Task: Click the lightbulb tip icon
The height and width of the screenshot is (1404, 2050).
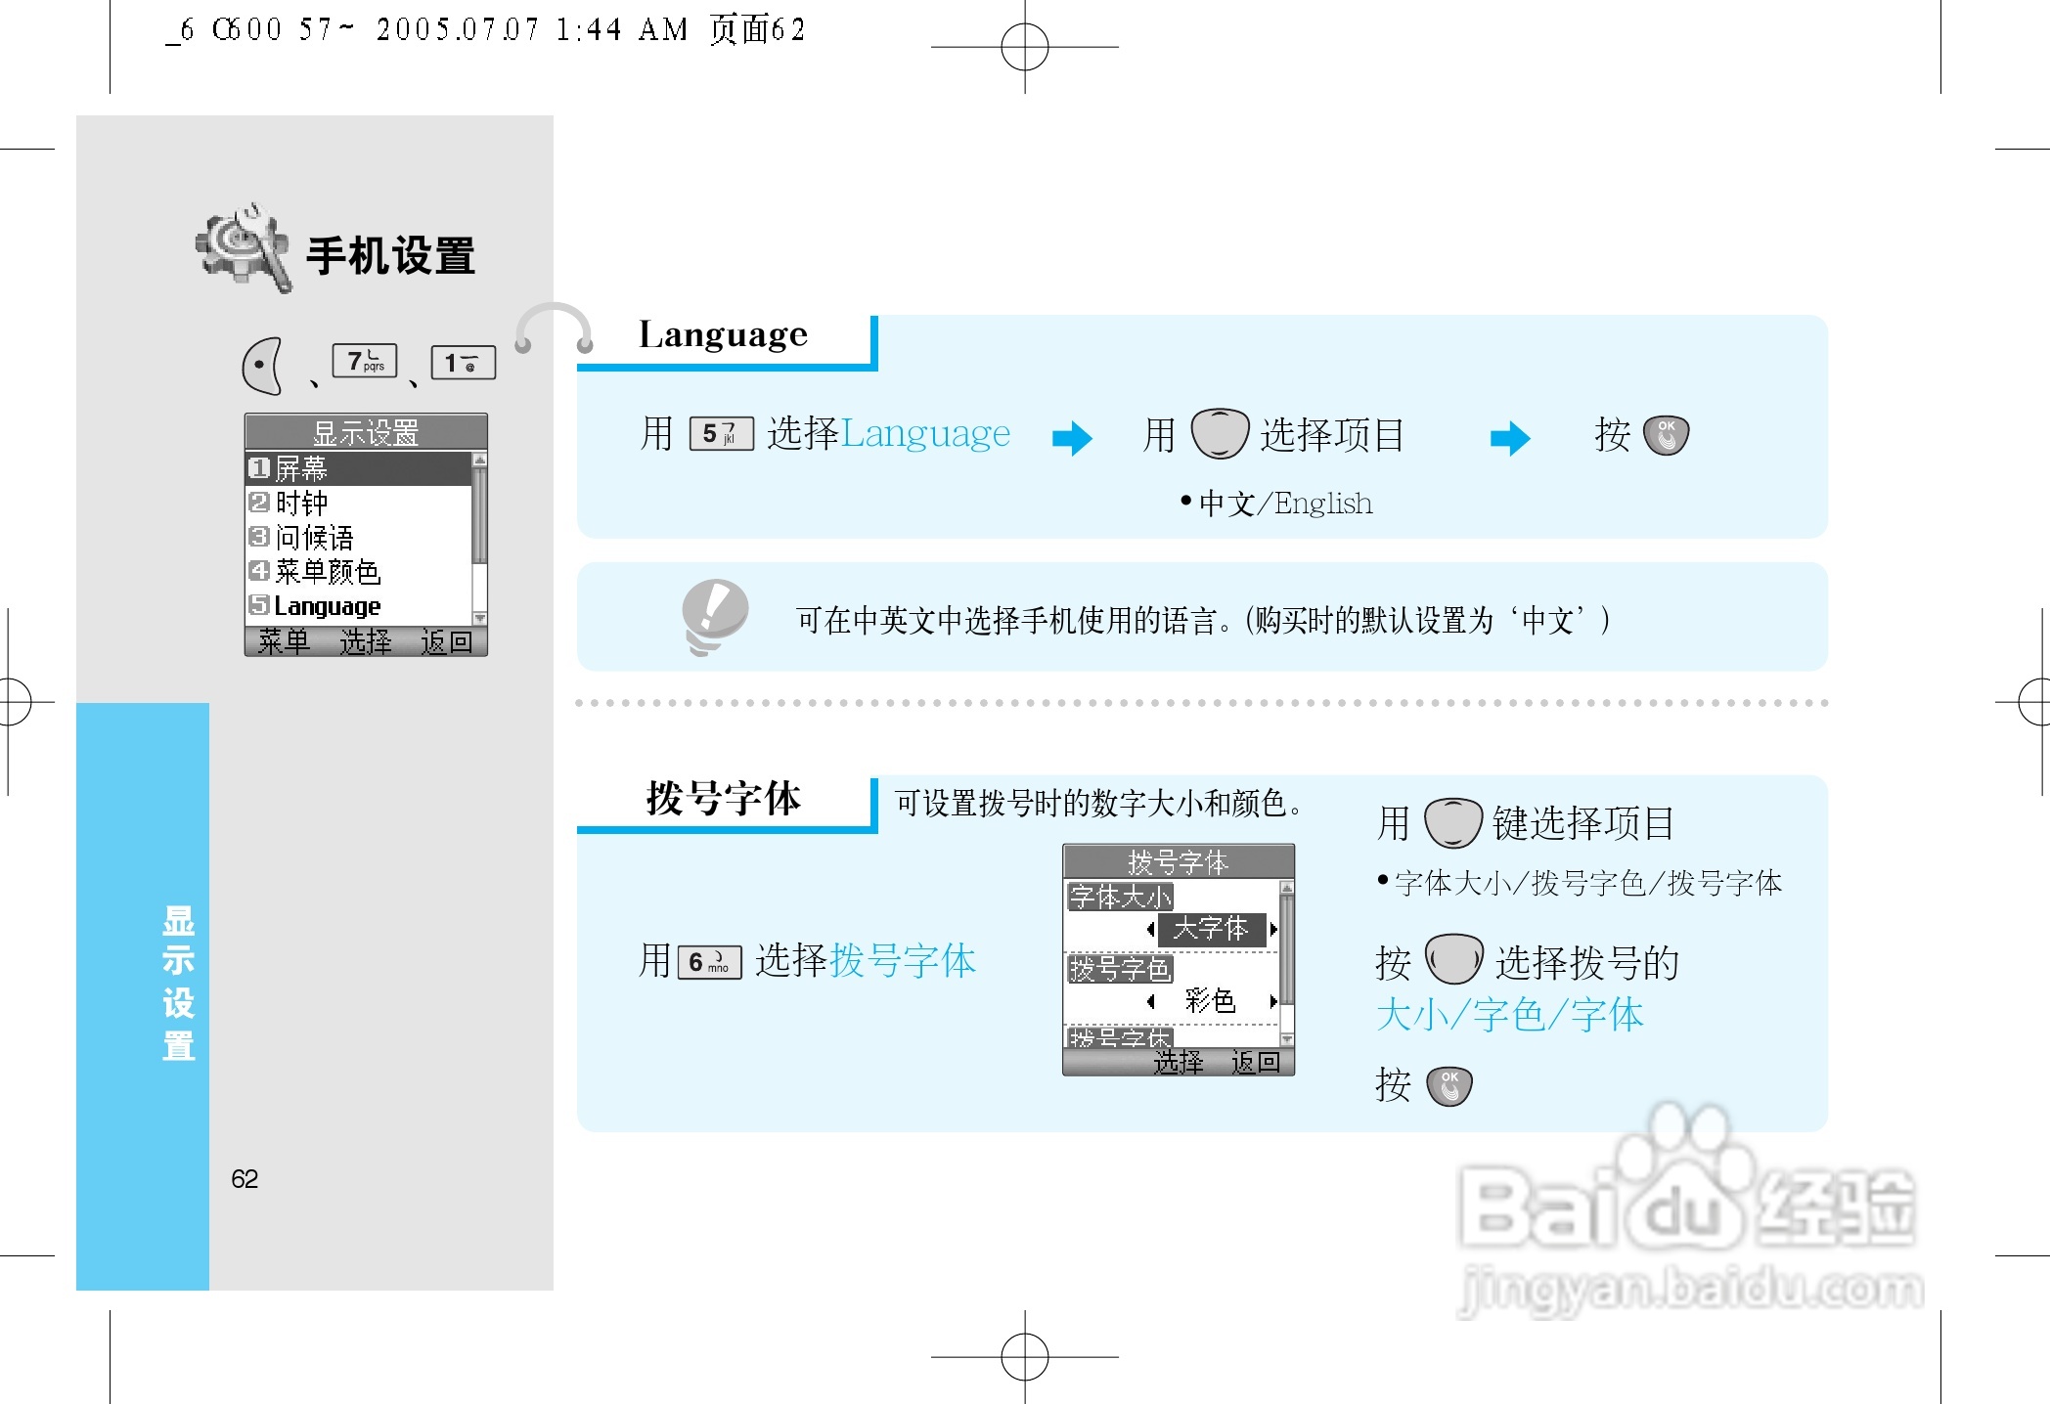Action: 715,616
